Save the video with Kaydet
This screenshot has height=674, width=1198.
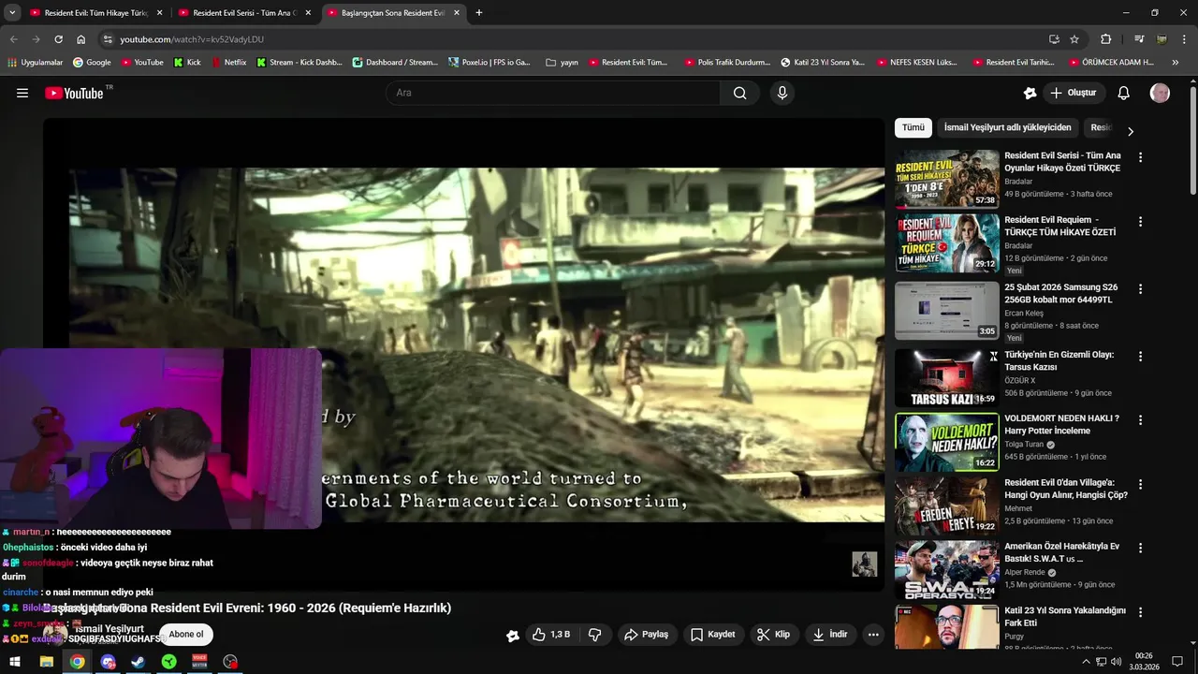click(713, 634)
